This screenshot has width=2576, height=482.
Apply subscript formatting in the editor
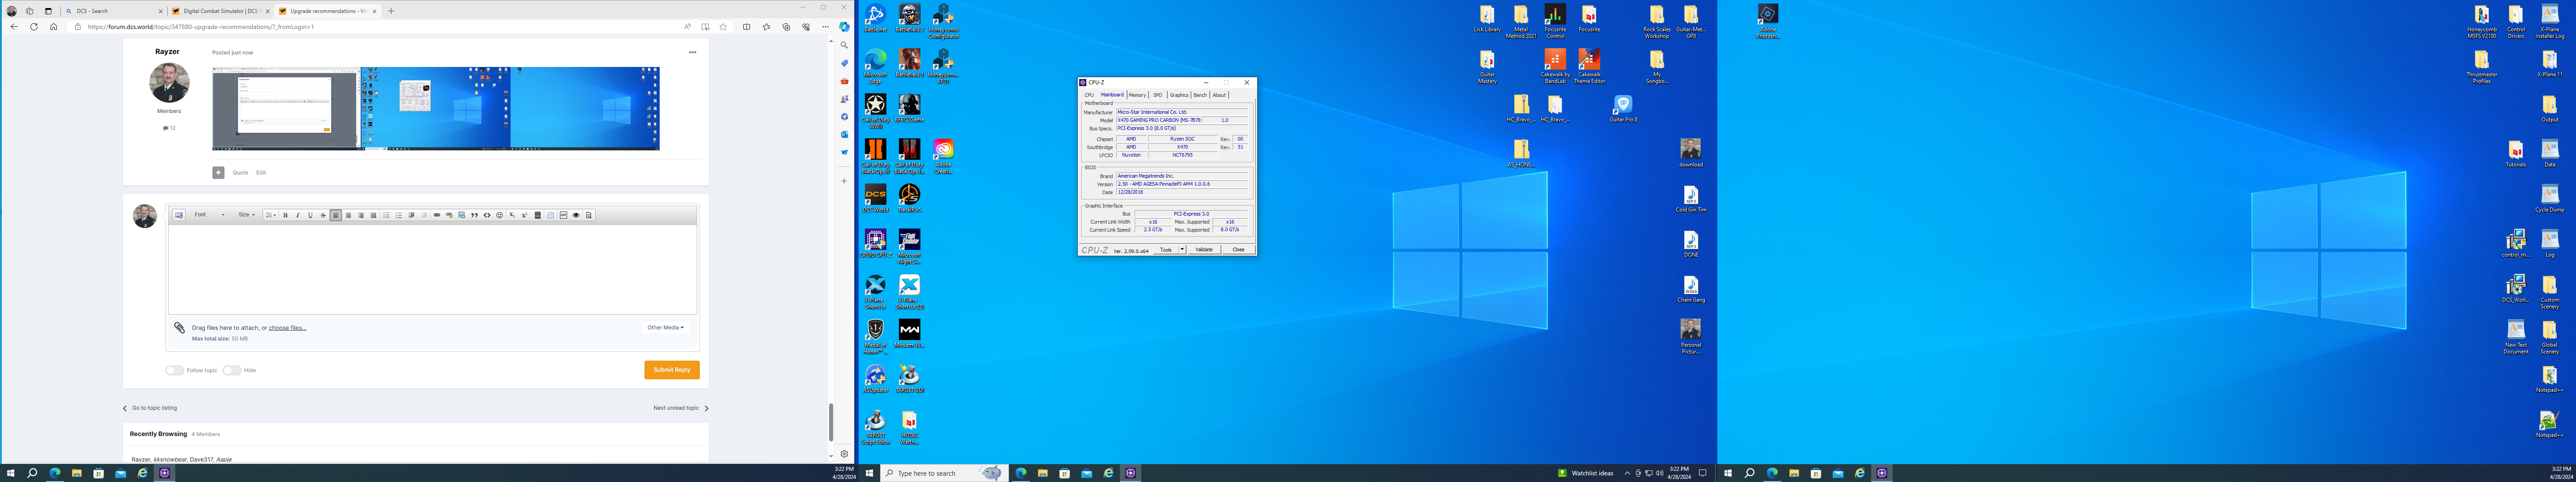pyautogui.click(x=512, y=215)
